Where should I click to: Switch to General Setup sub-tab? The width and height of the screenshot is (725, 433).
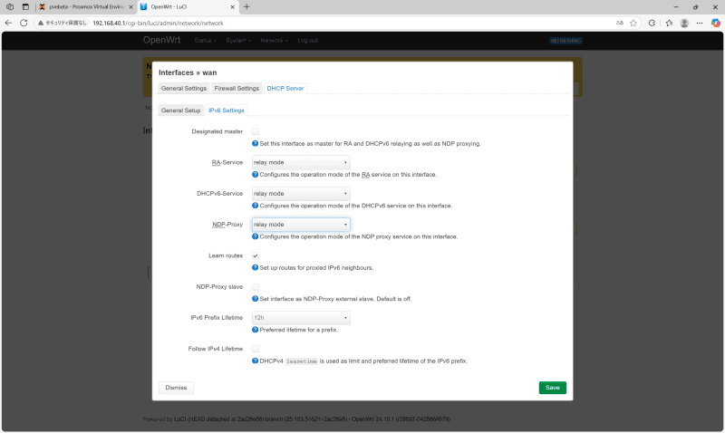(x=180, y=111)
